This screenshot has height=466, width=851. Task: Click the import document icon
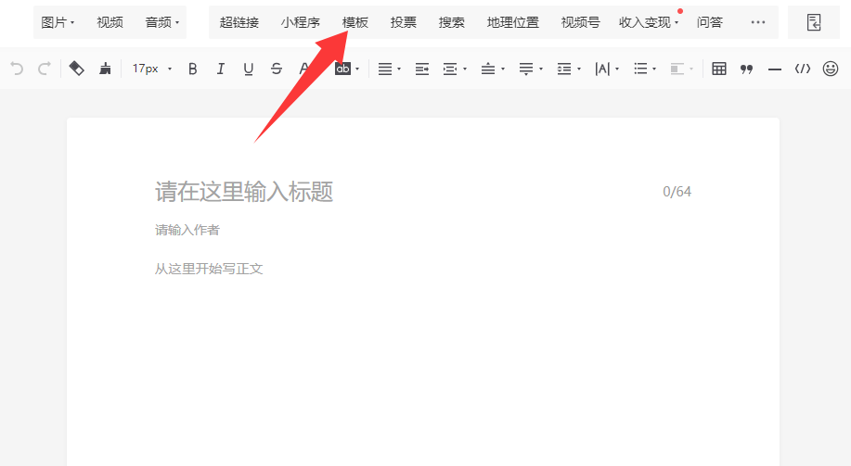[x=814, y=22]
